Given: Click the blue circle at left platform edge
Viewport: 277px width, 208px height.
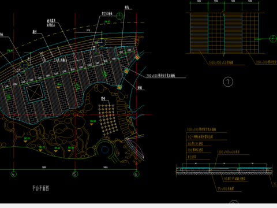Looking at the screenshot, I should pyautogui.click(x=24, y=65).
